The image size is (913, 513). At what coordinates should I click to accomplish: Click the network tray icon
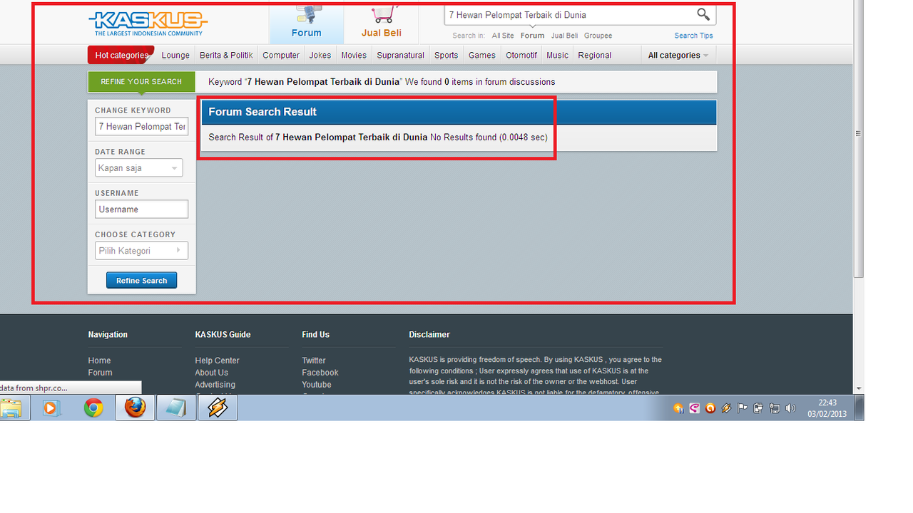(x=774, y=408)
